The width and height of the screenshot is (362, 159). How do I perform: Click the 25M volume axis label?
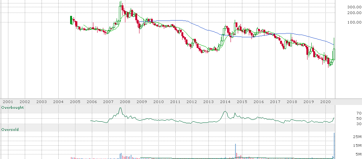[x=357, y=137]
